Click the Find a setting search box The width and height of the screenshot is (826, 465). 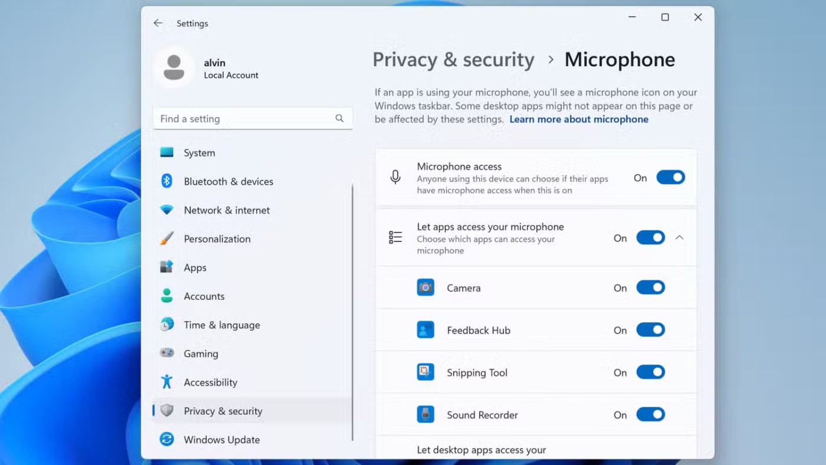click(x=245, y=119)
